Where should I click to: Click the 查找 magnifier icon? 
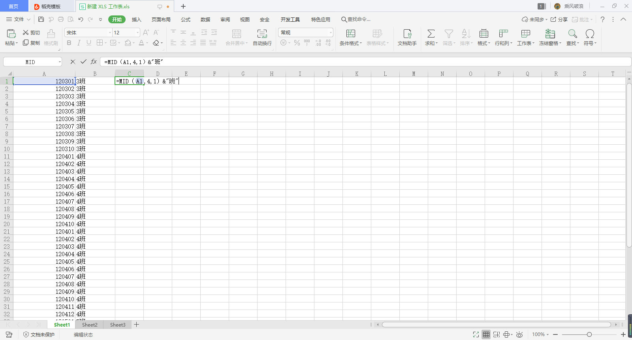tap(572, 34)
